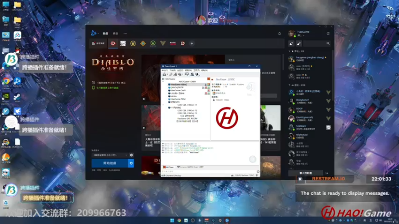
Task: Click the add friend icon
Action: [x=291, y=43]
